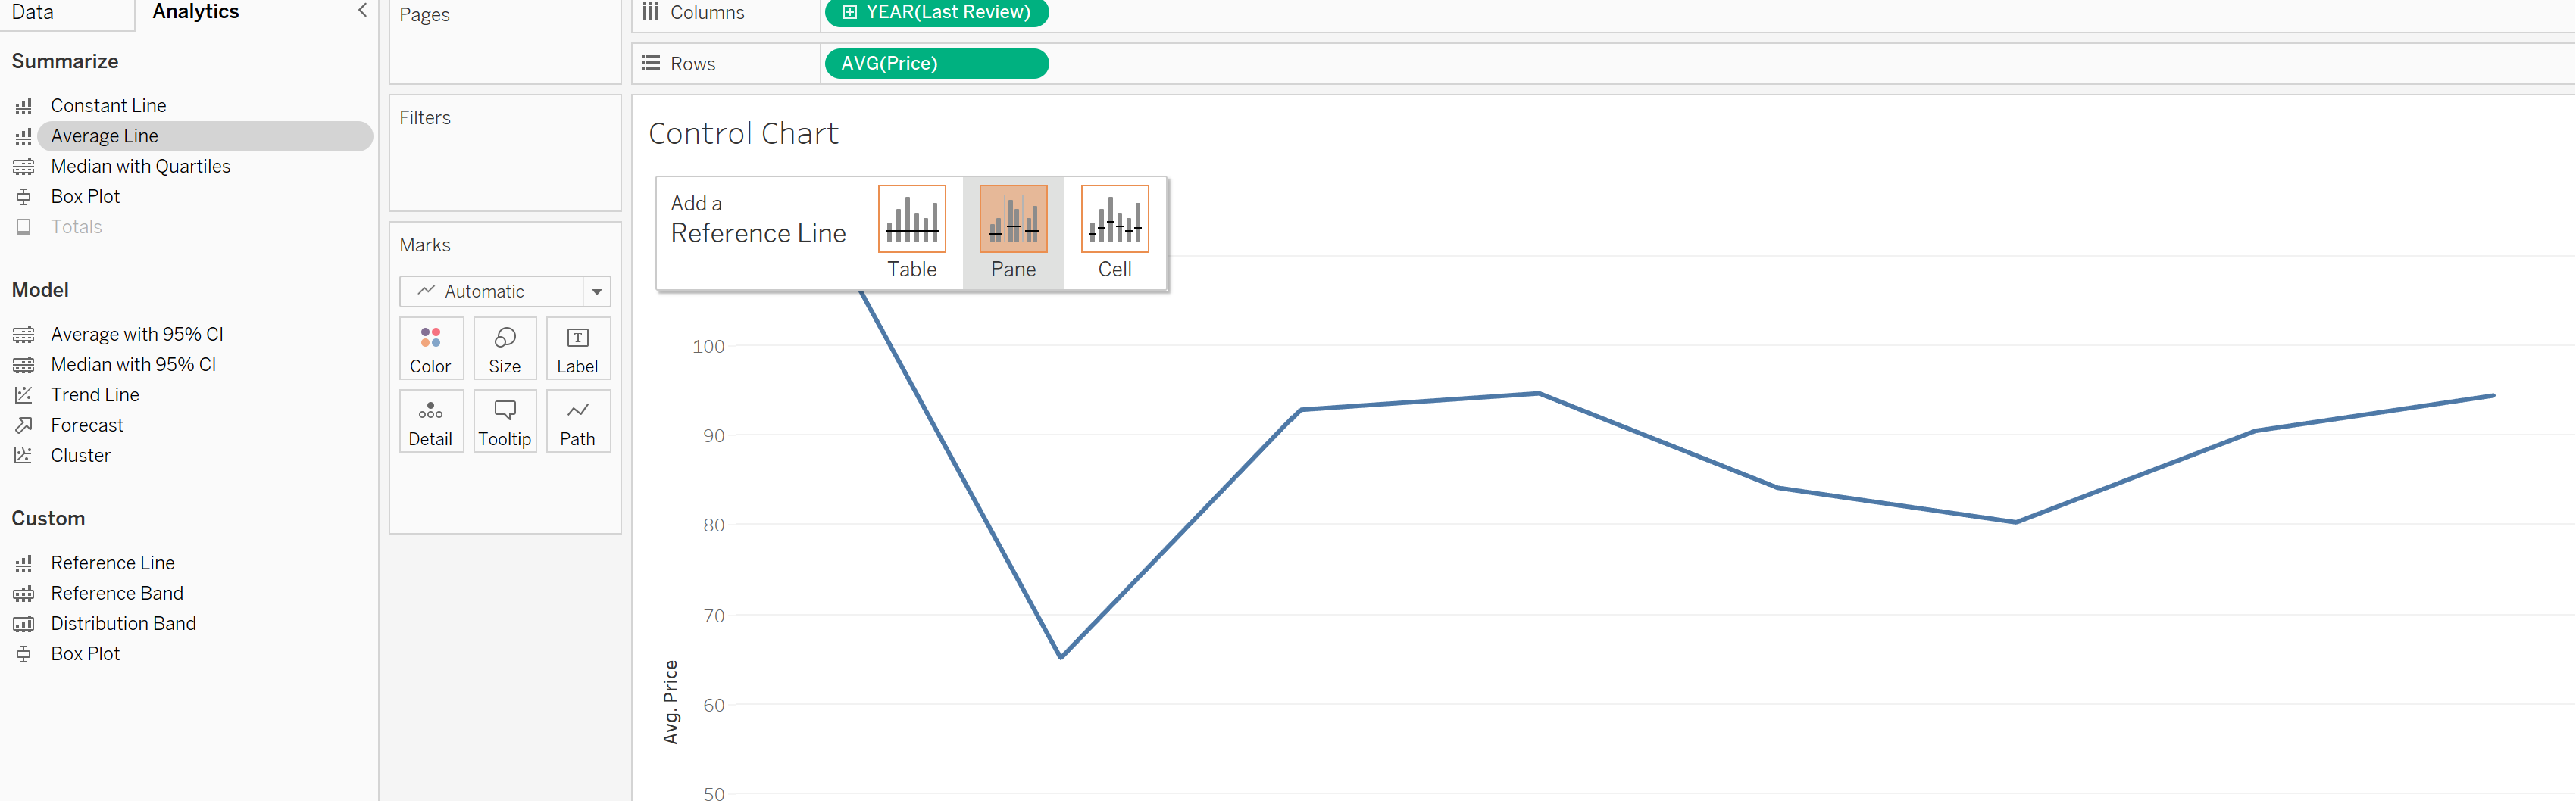Select Trend Line under Model
Viewport: 2576px width, 801px height.
[x=95, y=394]
